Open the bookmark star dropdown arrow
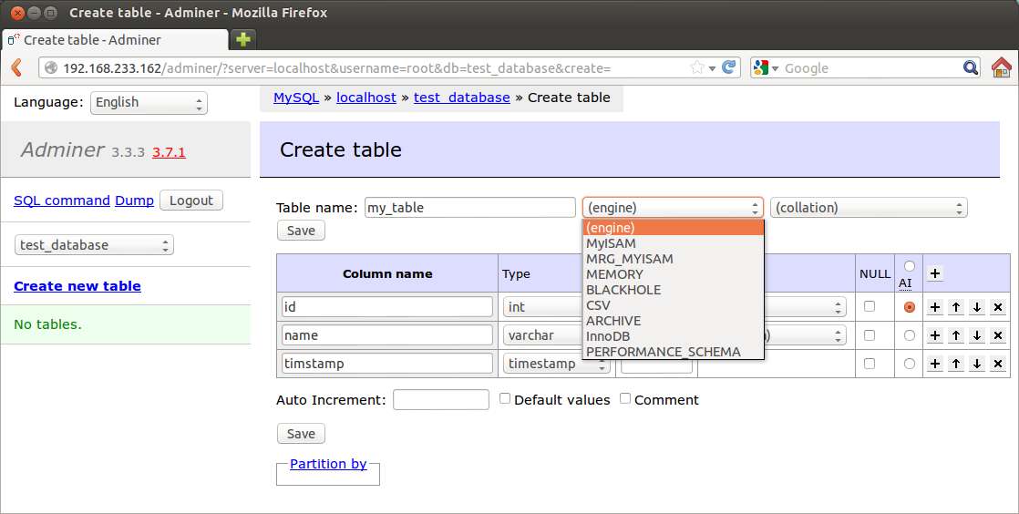Image resolution: width=1019 pixels, height=514 pixels. 712,68
